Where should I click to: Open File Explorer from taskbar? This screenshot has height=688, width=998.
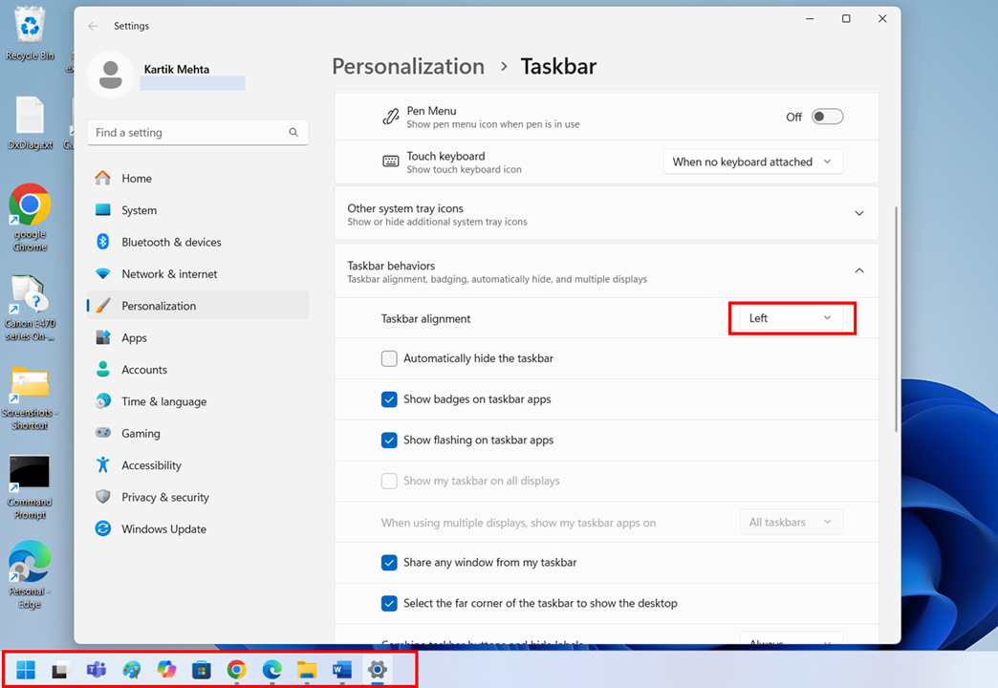tap(307, 670)
